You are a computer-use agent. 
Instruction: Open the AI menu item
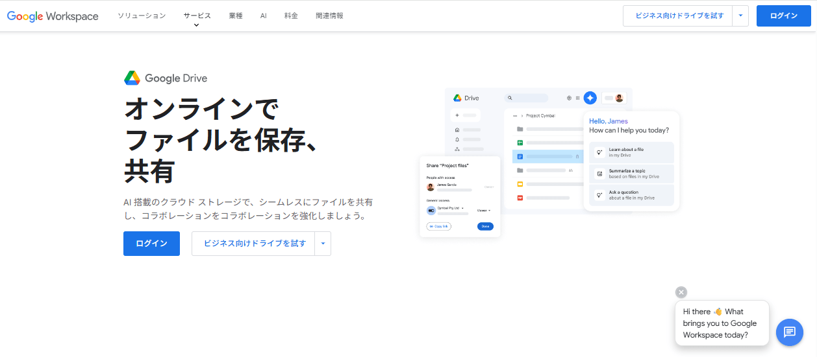tap(264, 16)
